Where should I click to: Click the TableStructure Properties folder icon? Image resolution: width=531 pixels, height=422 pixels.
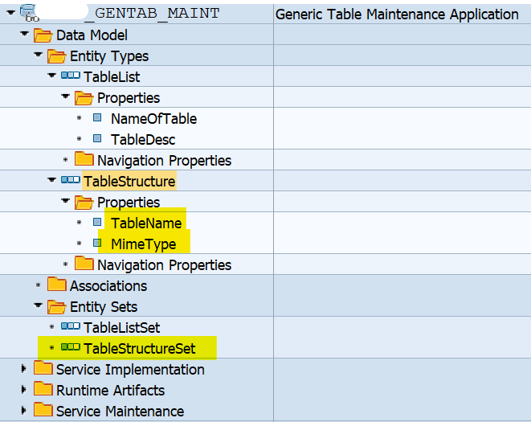pyautogui.click(x=84, y=203)
